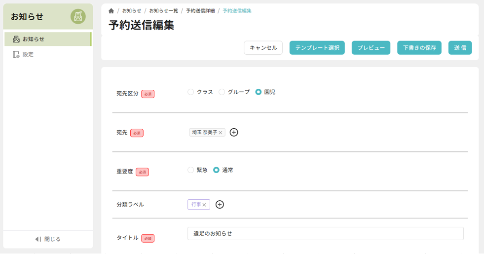Open テンプレート選択 dialog

[x=317, y=48]
